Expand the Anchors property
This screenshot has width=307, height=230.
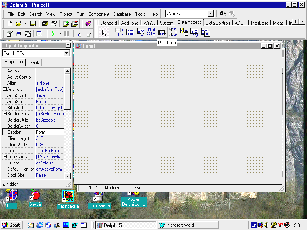coord(5,89)
